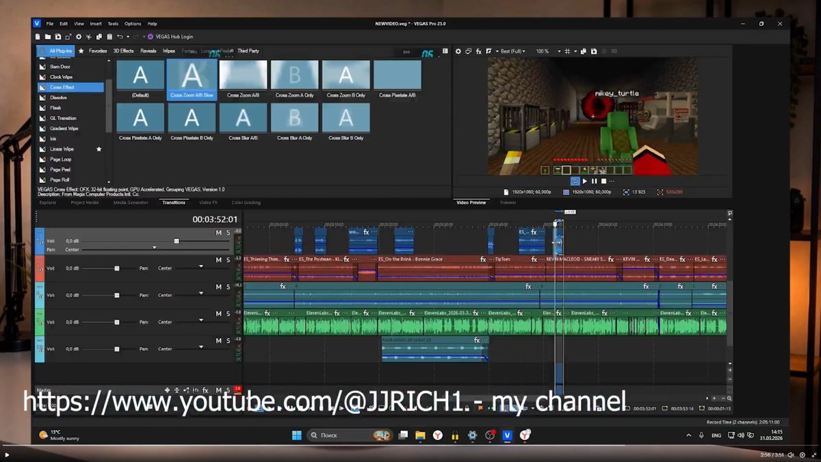Mute the red ES music track
Viewport: 821px width, 462px height.
coord(219,260)
